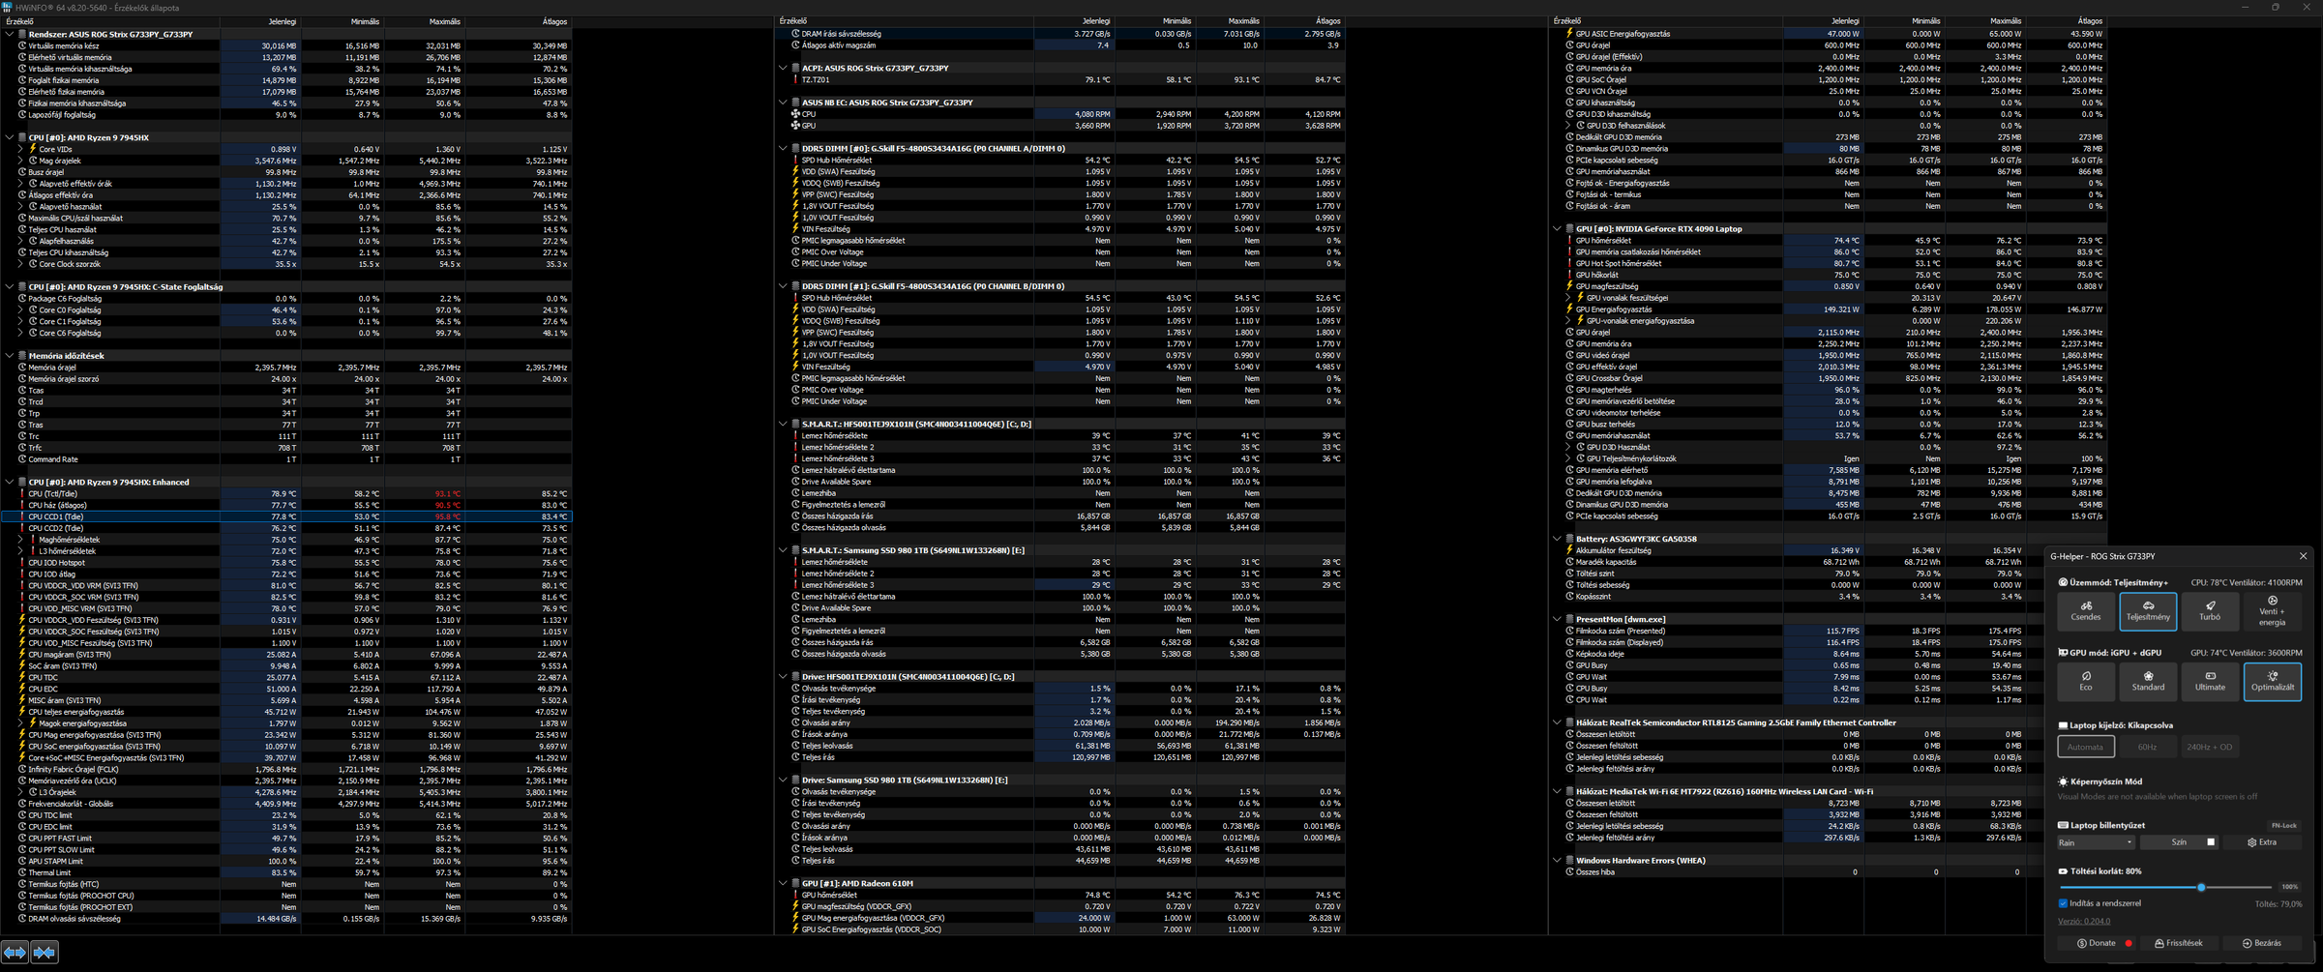Select Turbó performance mode
The image size is (2323, 972).
point(2210,611)
